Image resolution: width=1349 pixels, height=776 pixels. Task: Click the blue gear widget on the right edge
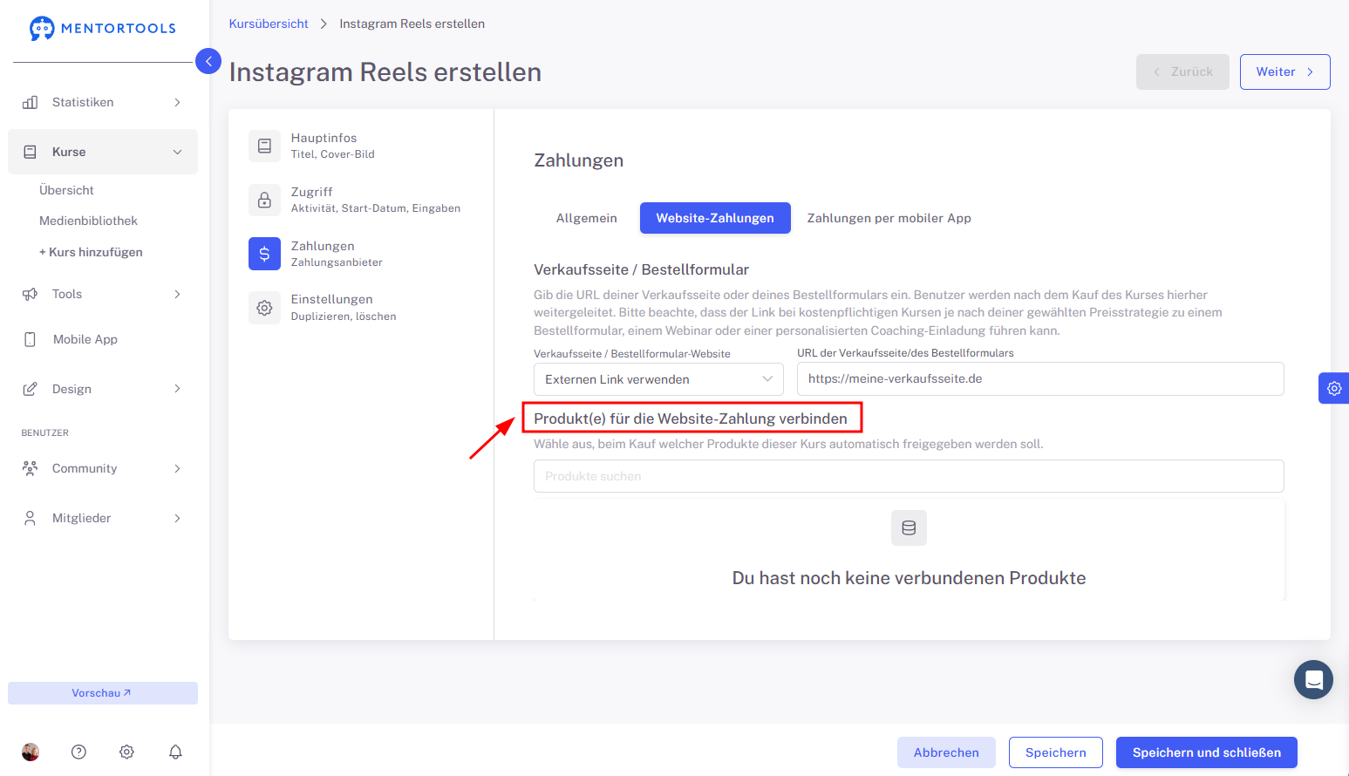coord(1333,388)
